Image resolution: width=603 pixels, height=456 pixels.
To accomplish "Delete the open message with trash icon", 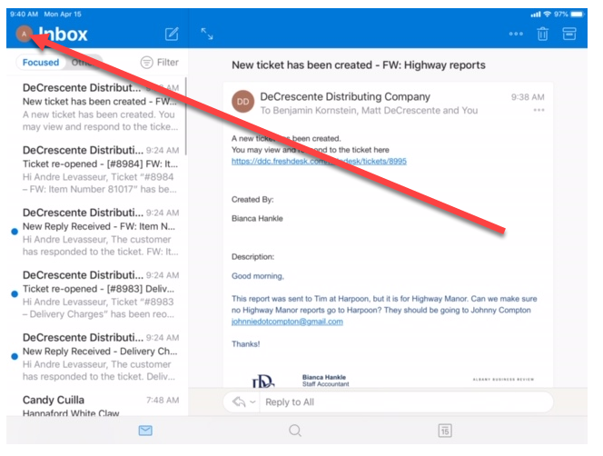I will [x=542, y=34].
